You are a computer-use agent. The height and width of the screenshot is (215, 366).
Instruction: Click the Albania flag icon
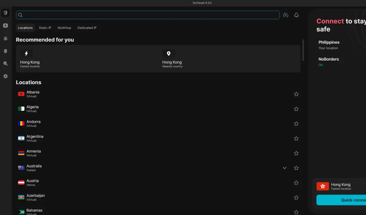pyautogui.click(x=21, y=94)
